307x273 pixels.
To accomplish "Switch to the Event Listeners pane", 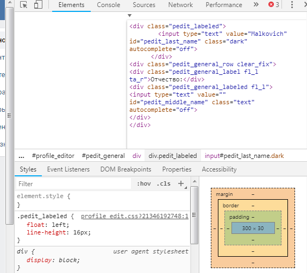I will [x=68, y=169].
